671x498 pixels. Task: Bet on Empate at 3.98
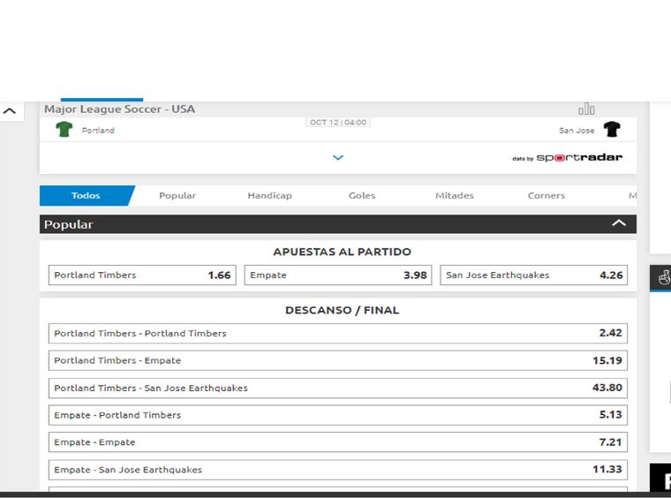(338, 275)
